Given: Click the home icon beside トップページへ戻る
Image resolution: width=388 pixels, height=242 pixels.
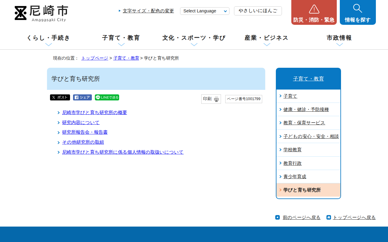Looking at the screenshot, I should pos(329,217).
